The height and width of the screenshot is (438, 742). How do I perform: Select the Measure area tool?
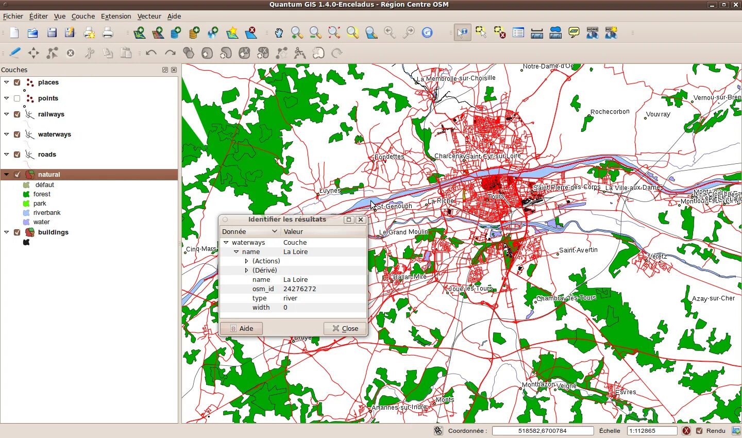[x=555, y=33]
